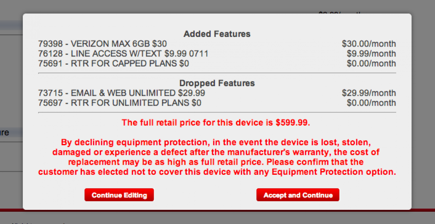Click the $9.99/month price in the dialog
This screenshot has height=224, width=435.
point(371,54)
